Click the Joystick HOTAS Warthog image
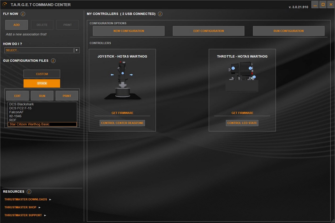Screen dimensions: 335x223 pos(122,80)
